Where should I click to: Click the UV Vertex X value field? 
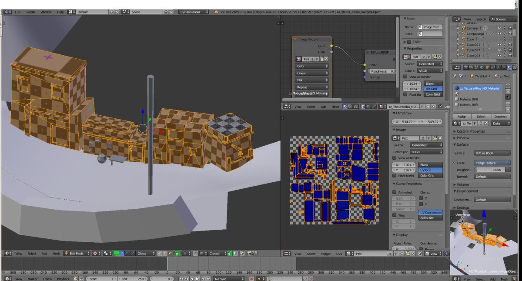tap(405, 122)
